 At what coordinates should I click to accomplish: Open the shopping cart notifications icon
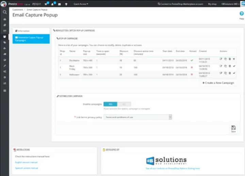[46, 4]
